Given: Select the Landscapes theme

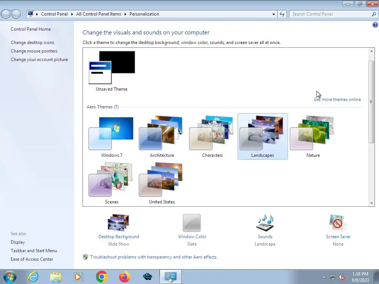Looking at the screenshot, I should pos(262,136).
